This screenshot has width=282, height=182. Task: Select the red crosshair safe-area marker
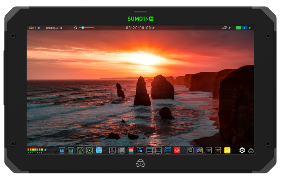click(x=177, y=150)
